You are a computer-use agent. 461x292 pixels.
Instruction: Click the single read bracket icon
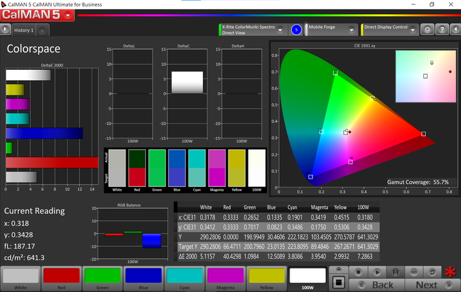click(x=396, y=272)
